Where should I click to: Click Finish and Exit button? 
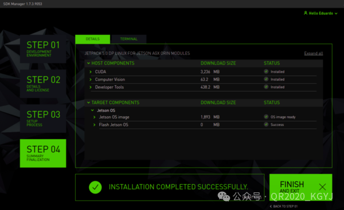[x=301, y=187]
